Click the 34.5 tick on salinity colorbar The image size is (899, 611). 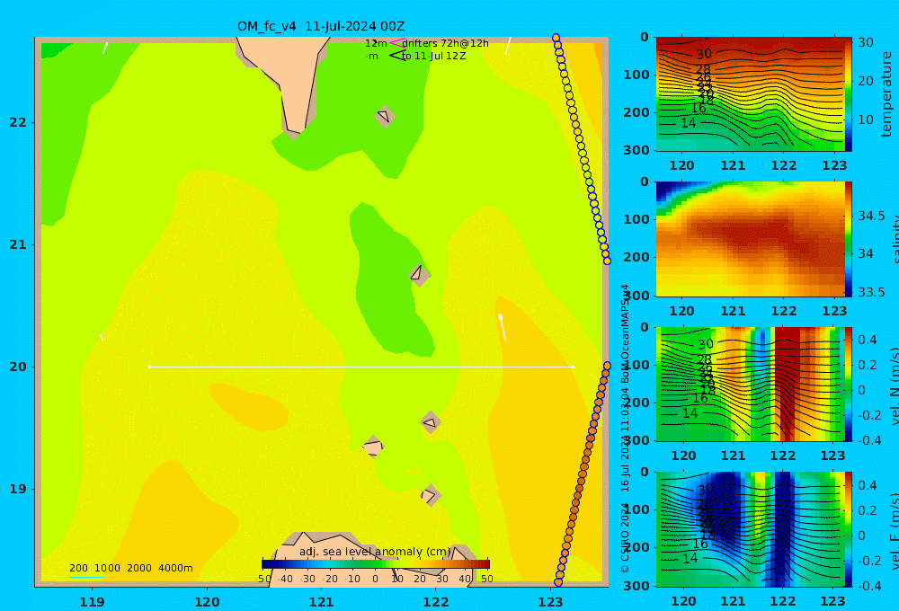pos(871,216)
